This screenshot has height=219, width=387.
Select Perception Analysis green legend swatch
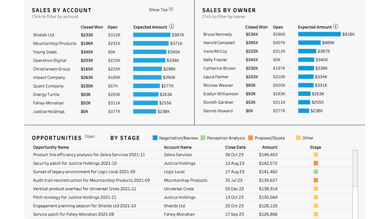tap(203, 138)
